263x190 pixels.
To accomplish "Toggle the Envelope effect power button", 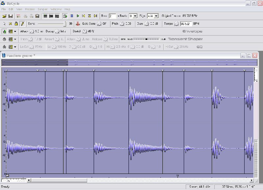I will click(5, 32).
